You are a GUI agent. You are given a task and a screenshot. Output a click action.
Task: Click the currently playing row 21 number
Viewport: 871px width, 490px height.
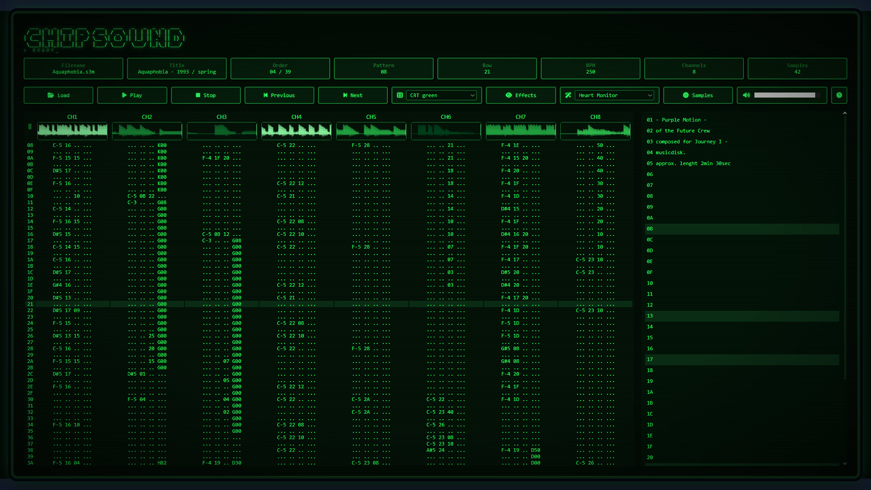[x=30, y=304]
